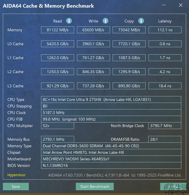
Task: Click L3 Cache read value 921.29 GB/s
Action: [57, 86]
